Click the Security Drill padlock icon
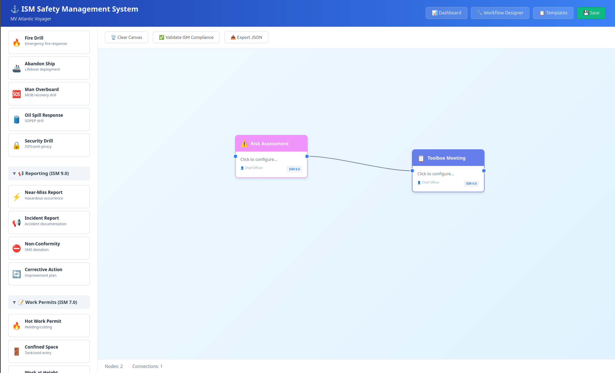This screenshot has height=373, width=615. tap(17, 146)
